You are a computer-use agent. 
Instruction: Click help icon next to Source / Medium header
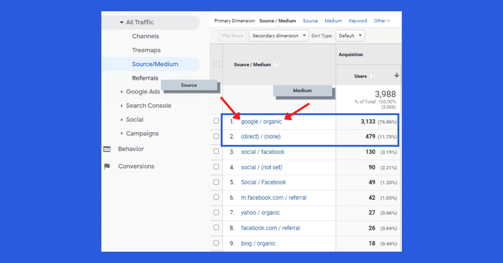pos(276,64)
